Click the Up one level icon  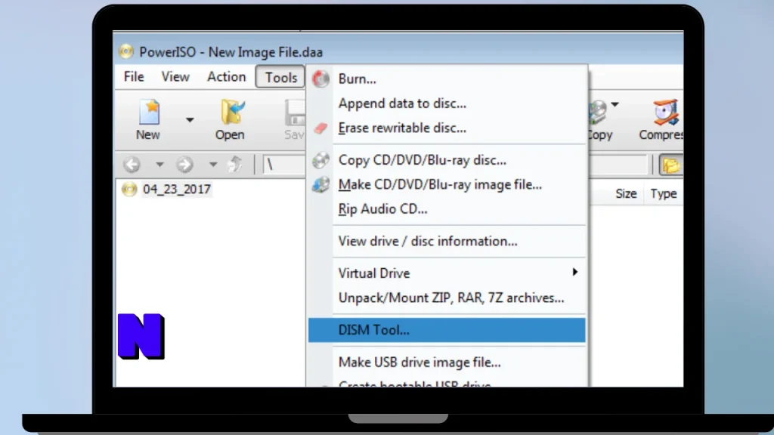tap(235, 164)
